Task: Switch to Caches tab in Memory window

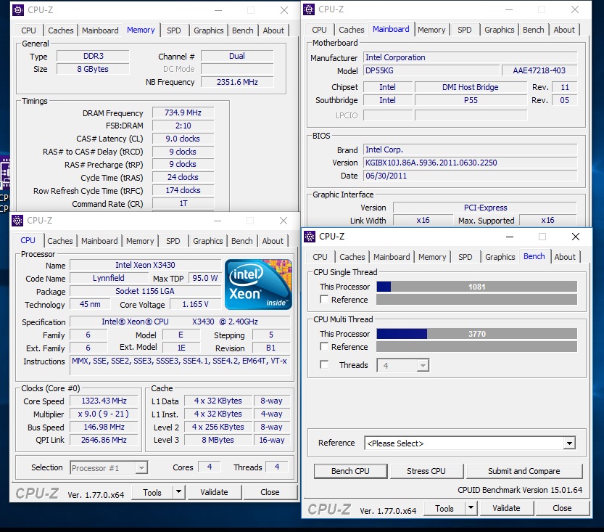Action: [60, 30]
